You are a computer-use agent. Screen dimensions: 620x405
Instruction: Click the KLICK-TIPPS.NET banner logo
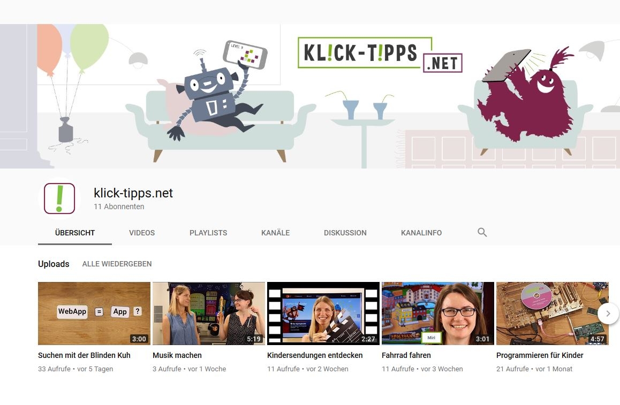pos(380,55)
